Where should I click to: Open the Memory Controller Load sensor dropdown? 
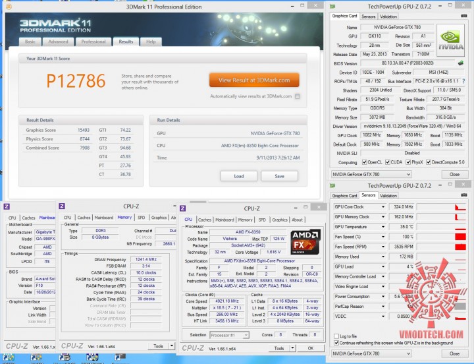(383, 277)
